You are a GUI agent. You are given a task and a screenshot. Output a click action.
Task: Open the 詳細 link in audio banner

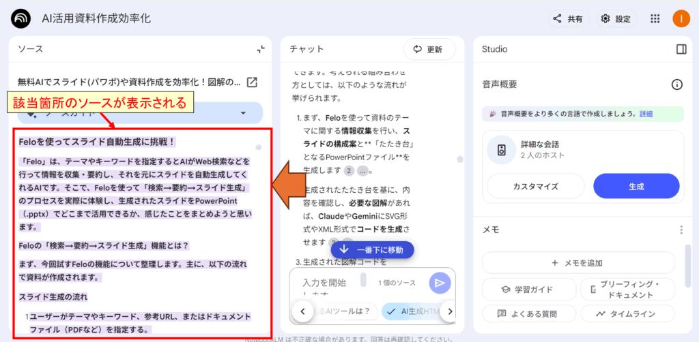coord(646,114)
